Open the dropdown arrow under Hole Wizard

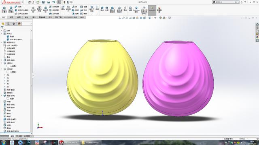[39, 14]
